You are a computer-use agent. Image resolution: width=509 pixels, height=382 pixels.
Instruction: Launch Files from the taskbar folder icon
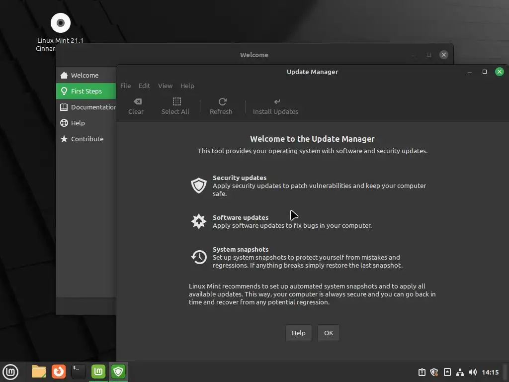(x=39, y=372)
